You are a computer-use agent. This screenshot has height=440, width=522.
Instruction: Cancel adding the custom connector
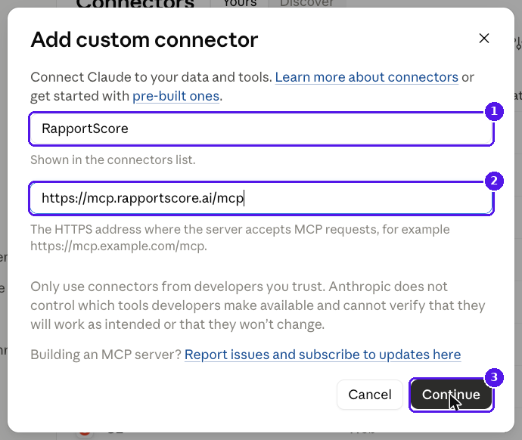point(369,395)
